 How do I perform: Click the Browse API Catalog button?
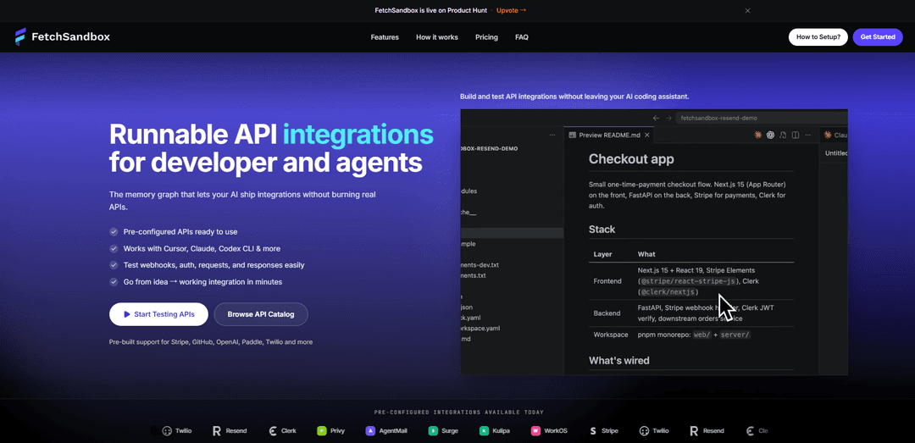261,314
